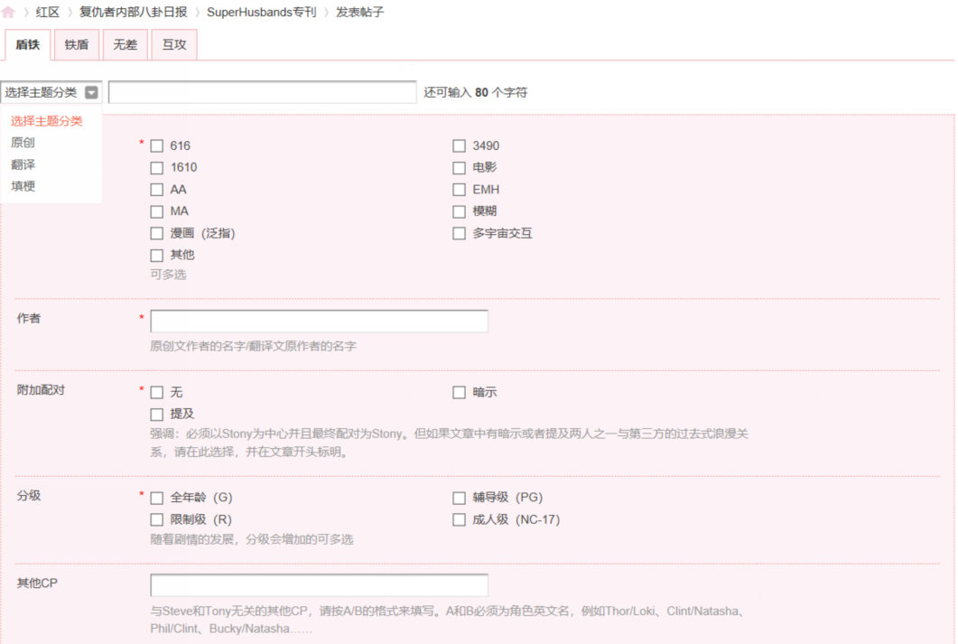
Task: Click the home icon in the breadcrumb
Action: pos(8,13)
